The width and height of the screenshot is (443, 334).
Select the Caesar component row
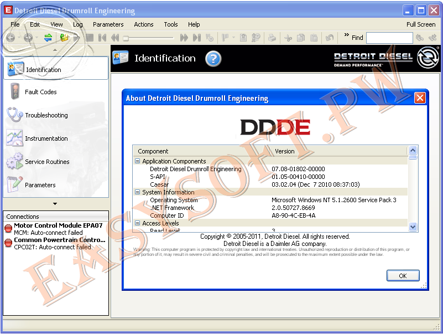point(270,184)
